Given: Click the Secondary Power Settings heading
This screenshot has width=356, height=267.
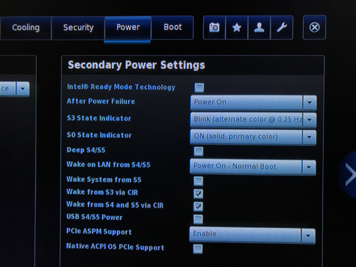Looking at the screenshot, I should click(136, 65).
